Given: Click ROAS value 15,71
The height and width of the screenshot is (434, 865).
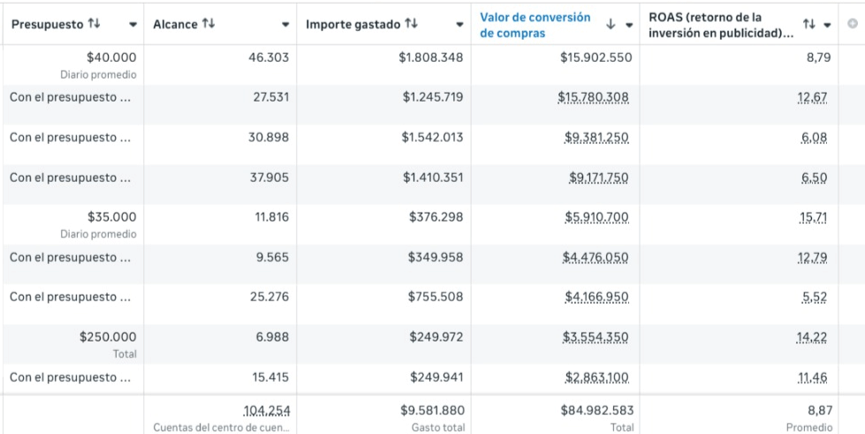Looking at the screenshot, I should point(813,217).
